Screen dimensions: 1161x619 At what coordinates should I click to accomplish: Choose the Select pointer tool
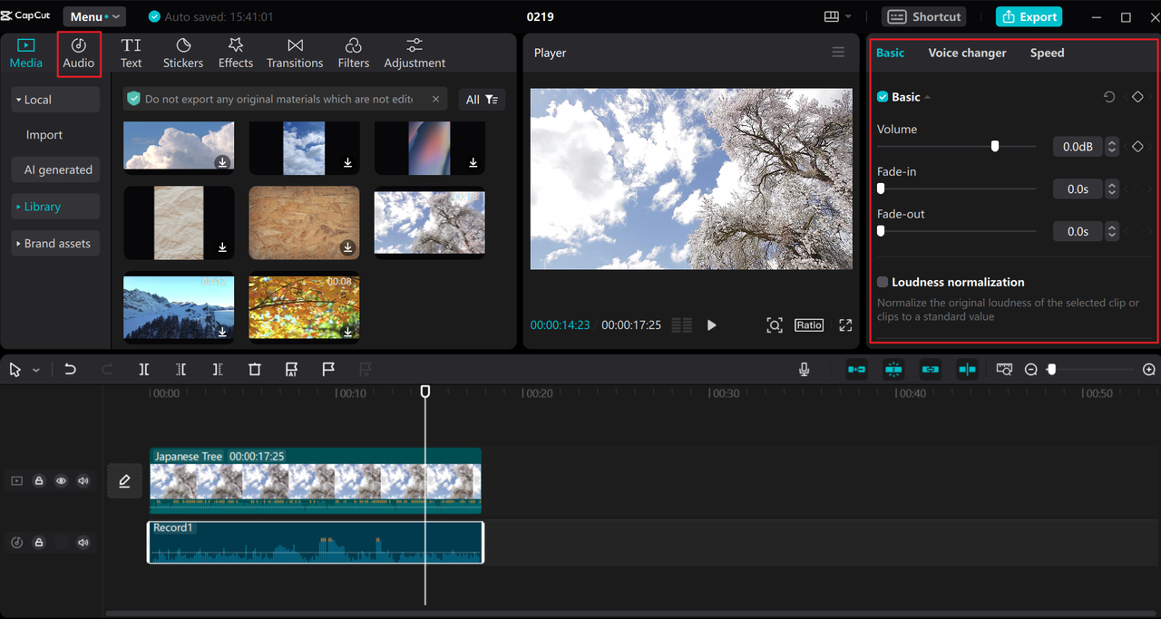pos(15,369)
